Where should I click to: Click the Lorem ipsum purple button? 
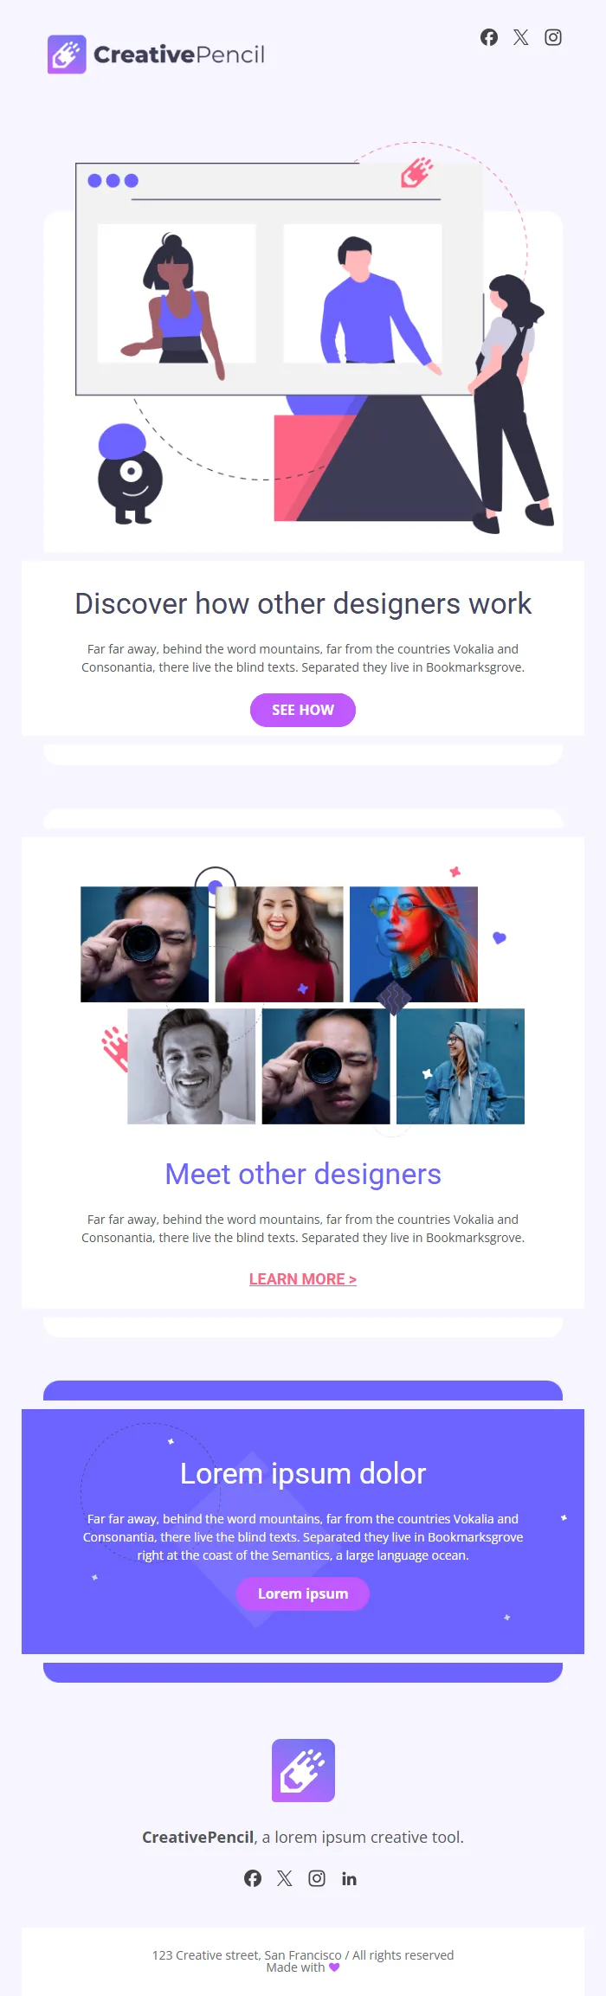point(303,1594)
